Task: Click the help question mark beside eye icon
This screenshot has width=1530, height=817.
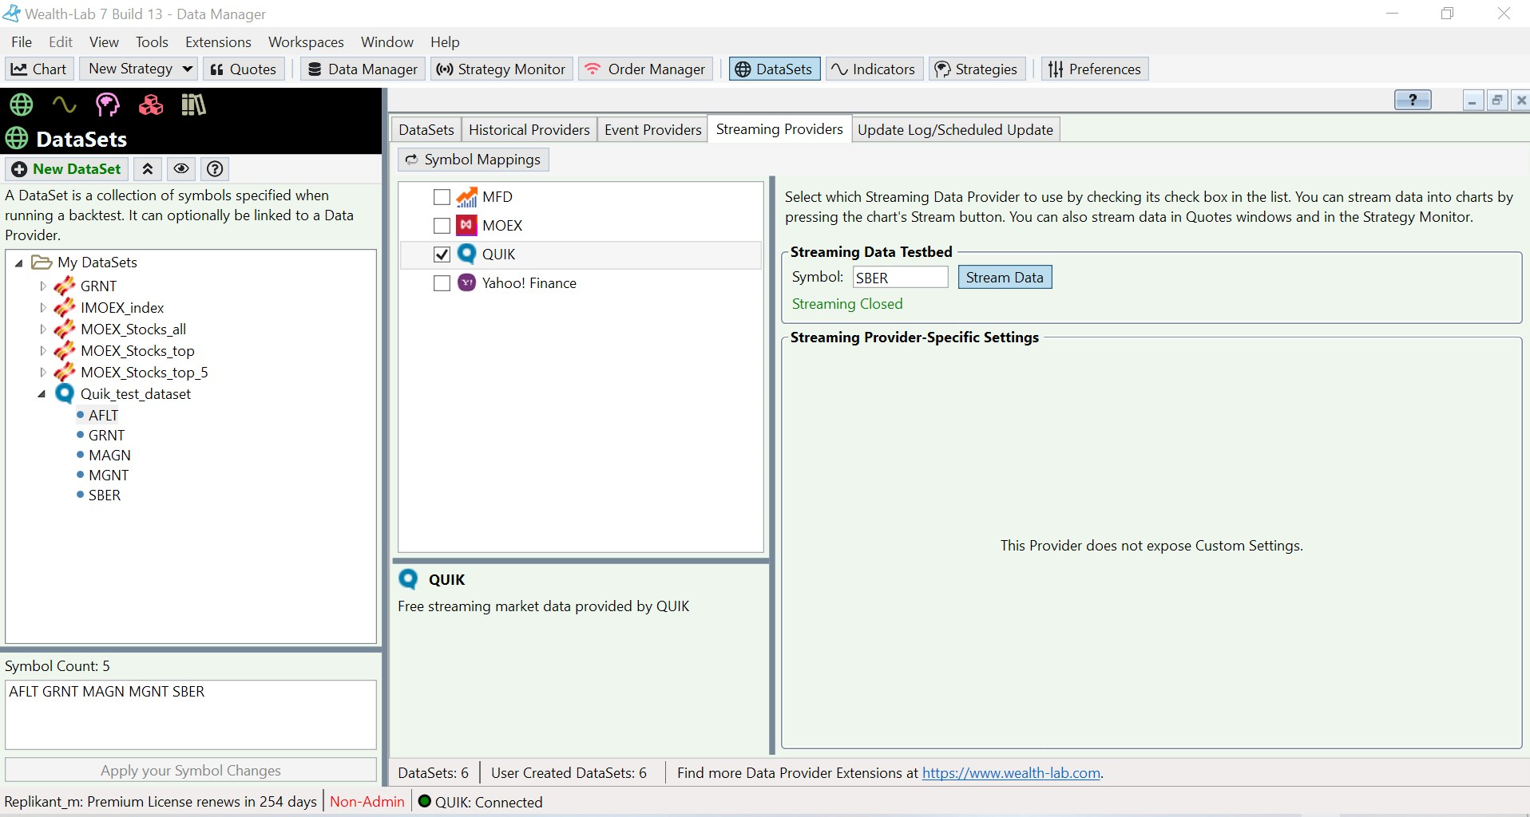Action: (x=215, y=169)
